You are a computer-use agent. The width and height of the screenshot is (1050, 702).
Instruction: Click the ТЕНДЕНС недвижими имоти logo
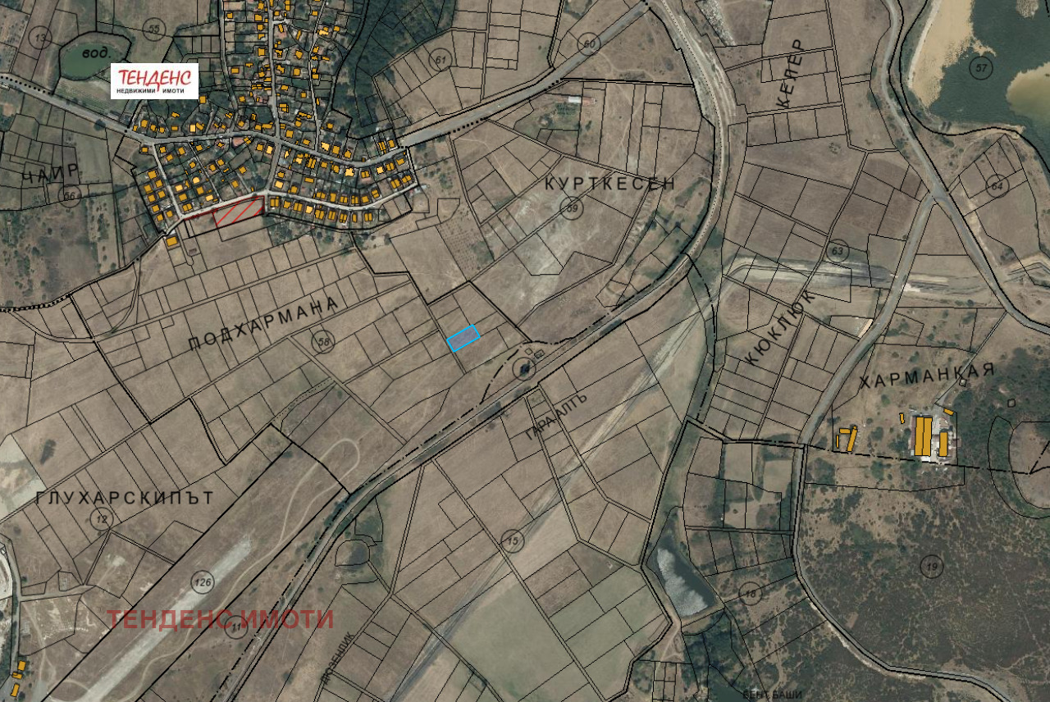[154, 81]
